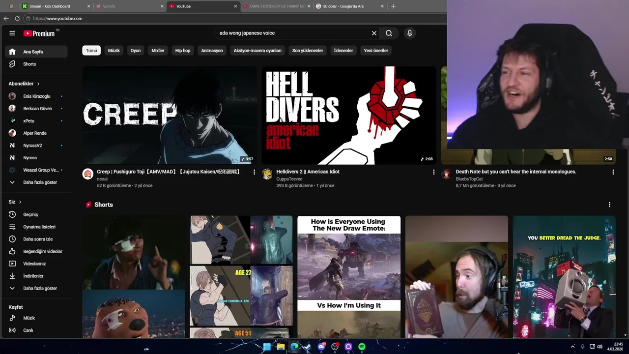Open Alper Rende channel subscription

36,133
